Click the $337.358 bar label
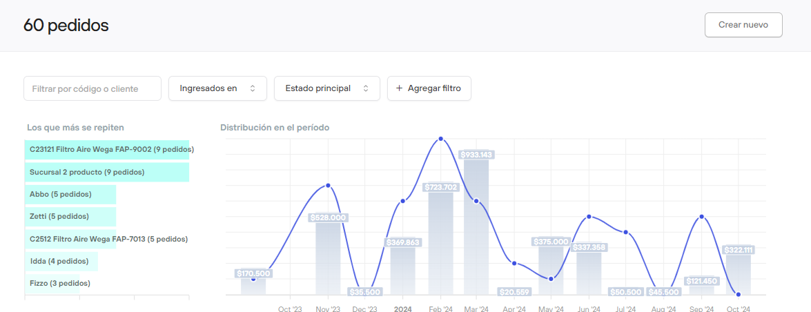Image resolution: width=811 pixels, height=312 pixels. pos(589,247)
